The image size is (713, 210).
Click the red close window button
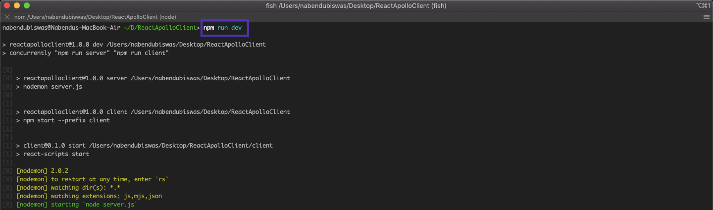[x=7, y=5]
